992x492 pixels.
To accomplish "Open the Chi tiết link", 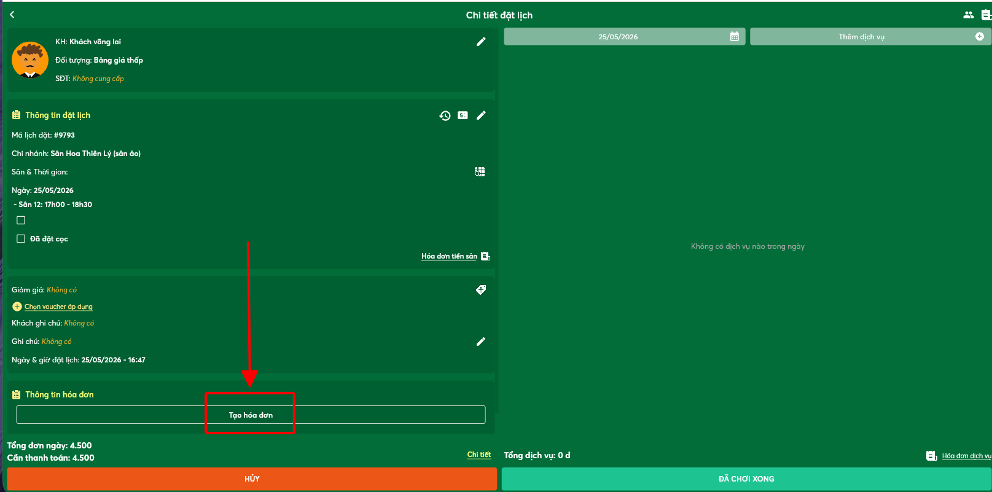I will point(479,455).
